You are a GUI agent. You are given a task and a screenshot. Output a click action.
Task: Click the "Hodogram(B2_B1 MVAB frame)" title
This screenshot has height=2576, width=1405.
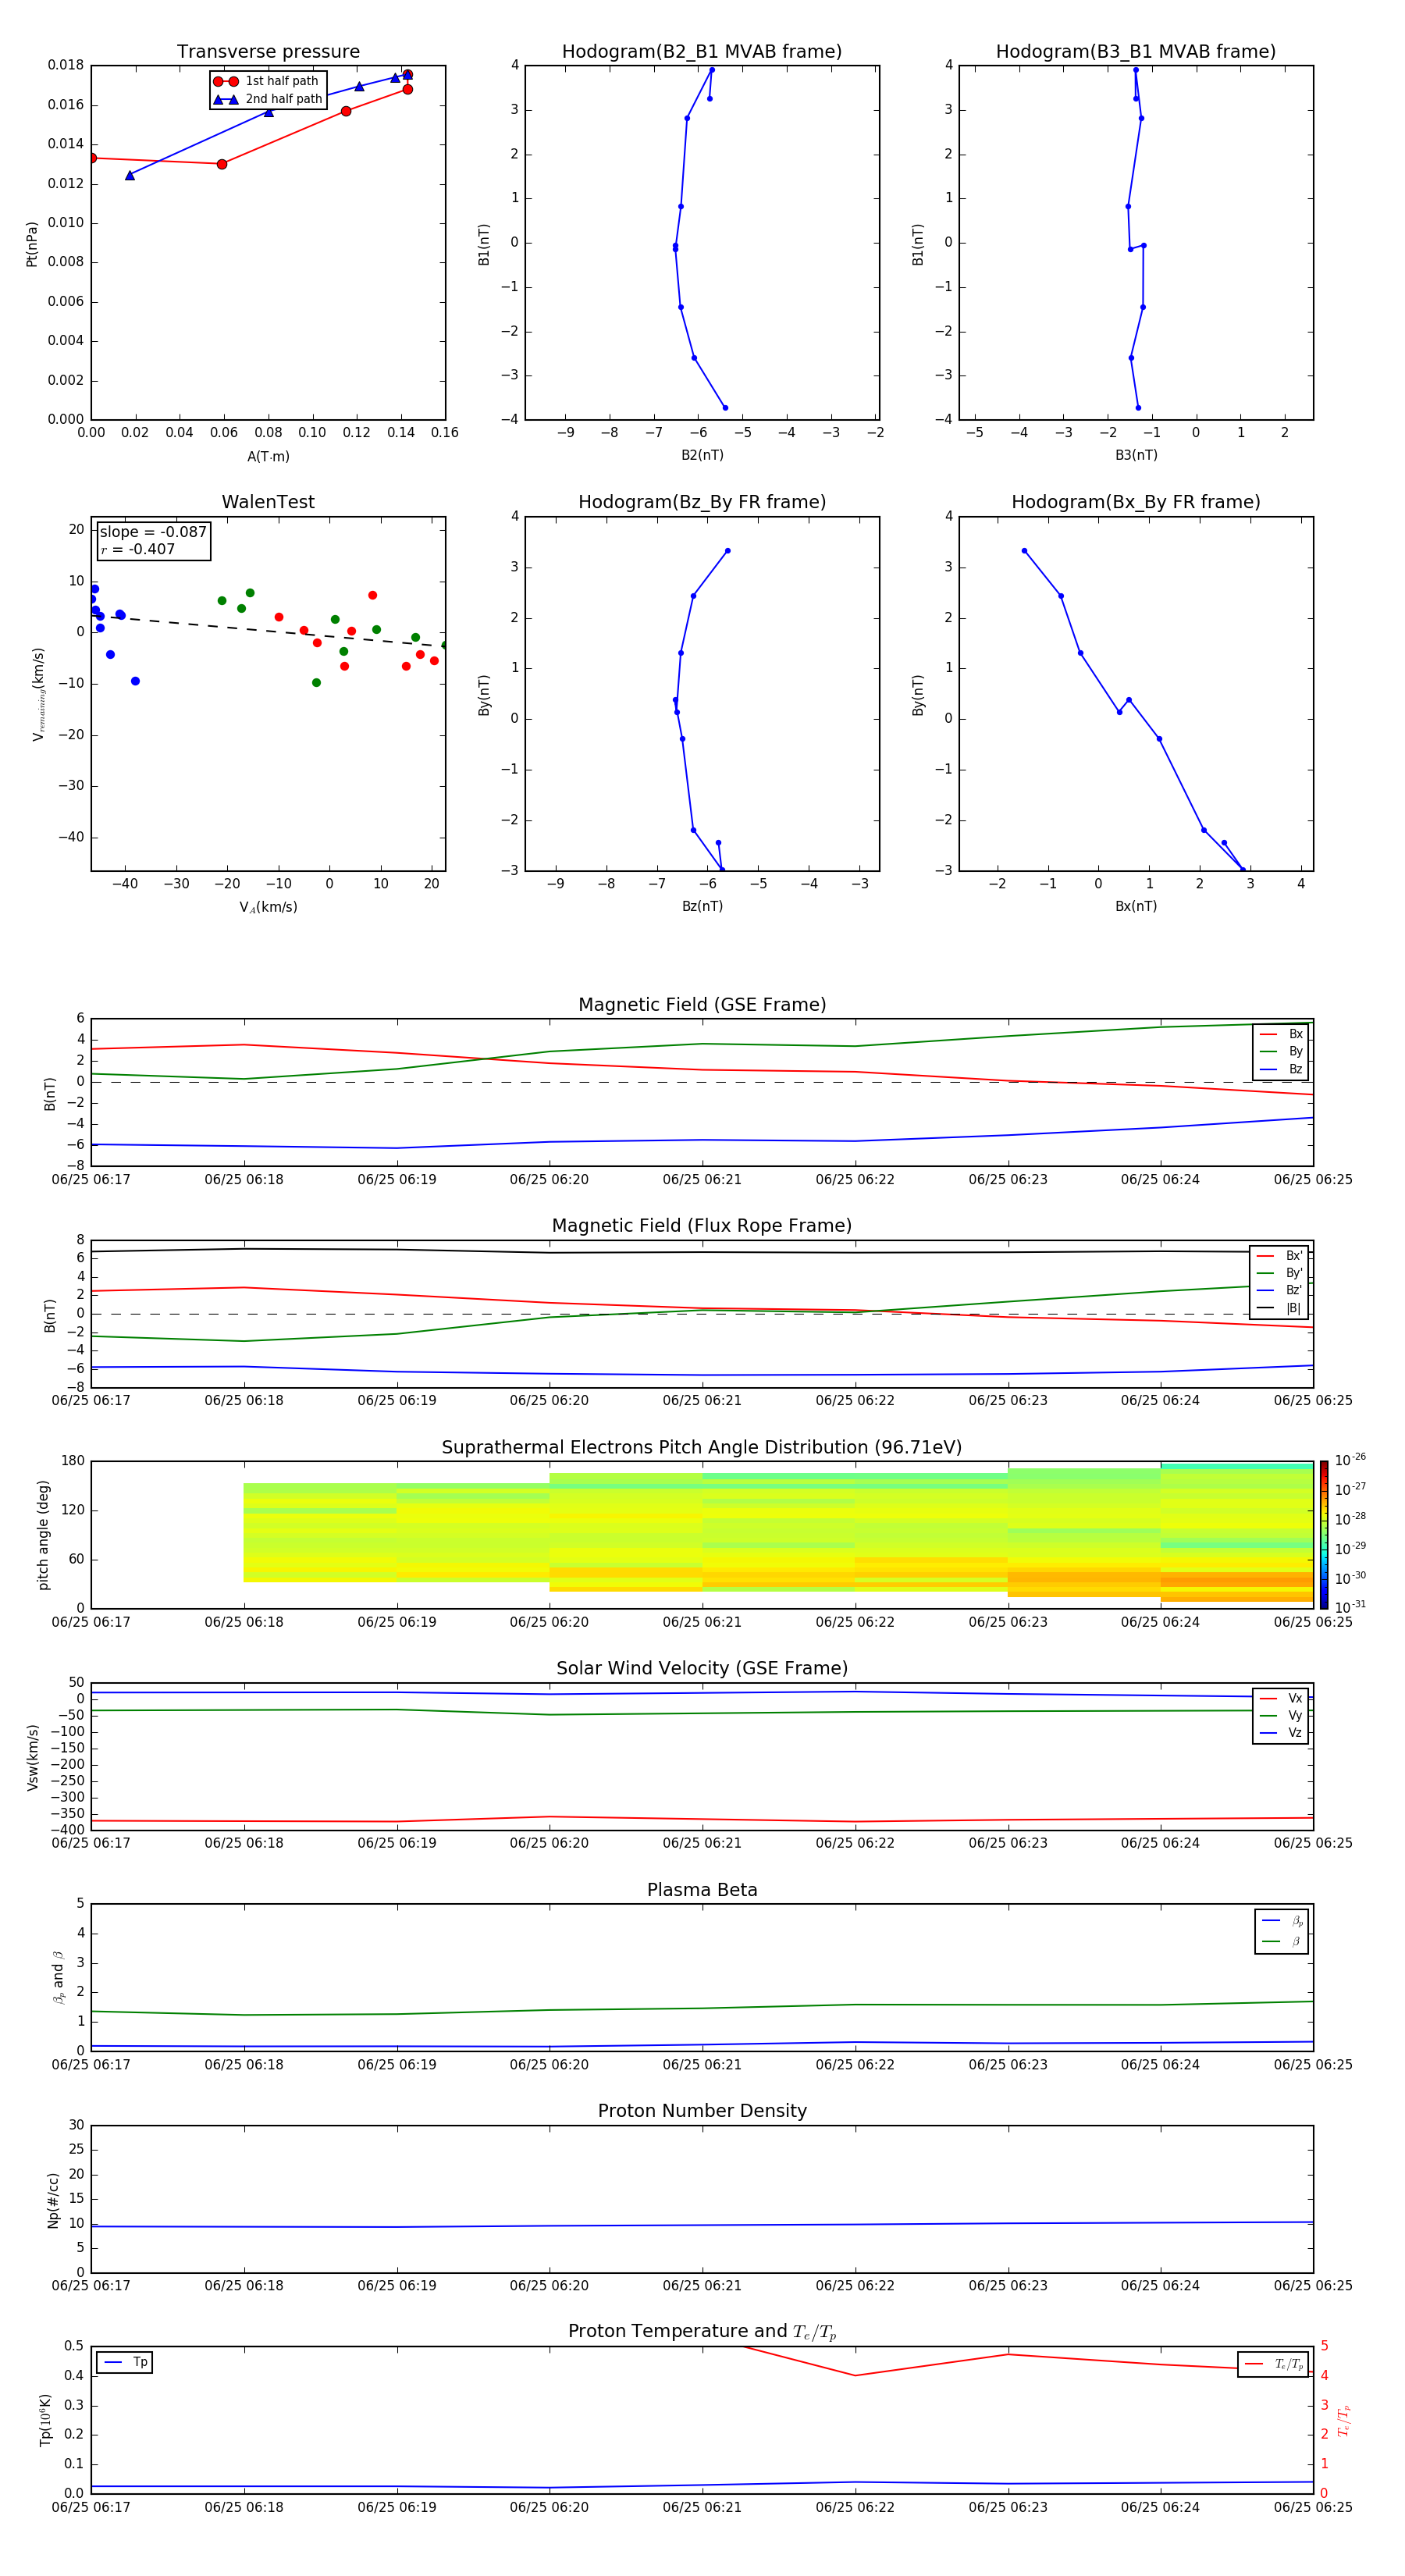702,51
